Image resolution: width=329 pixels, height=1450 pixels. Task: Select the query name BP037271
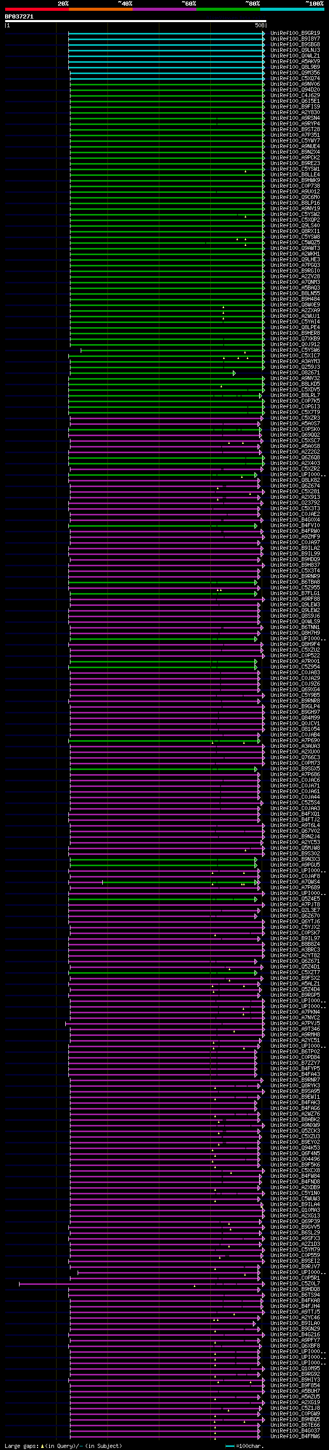[x=19, y=17]
